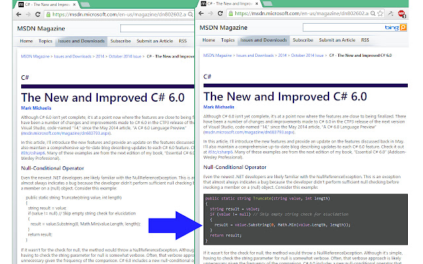Open the dn683793.aspx article link in left window
Viewport: 423px width, 264px height.
point(66,133)
